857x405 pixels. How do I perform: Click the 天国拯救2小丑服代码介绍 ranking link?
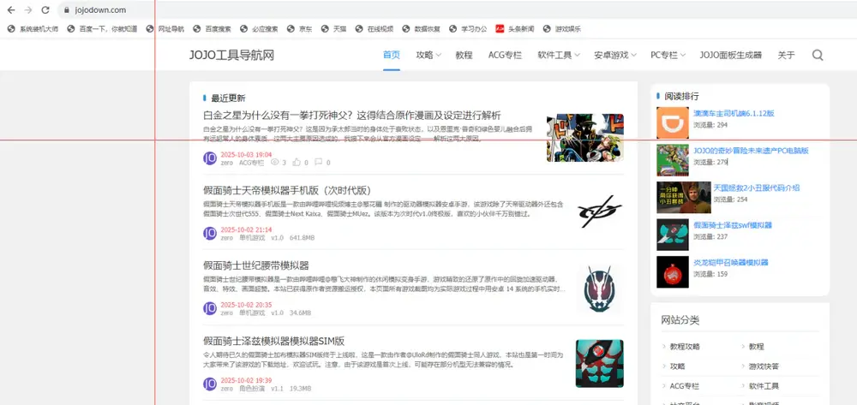[756, 187]
